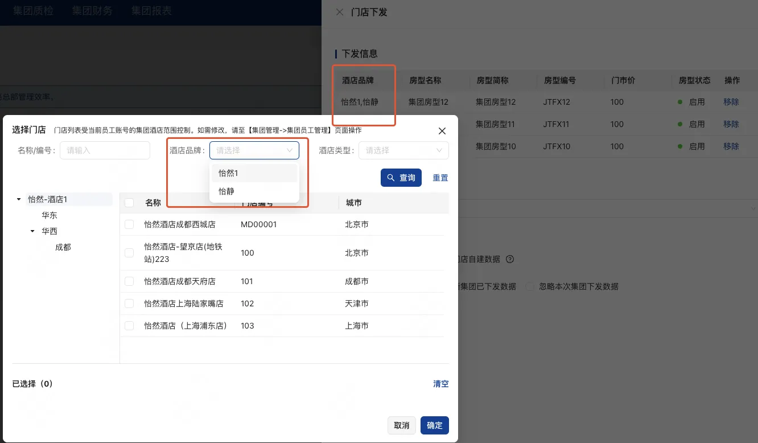Screen dimensions: 758x443
Task: Click the 查询 search button
Action: click(401, 178)
